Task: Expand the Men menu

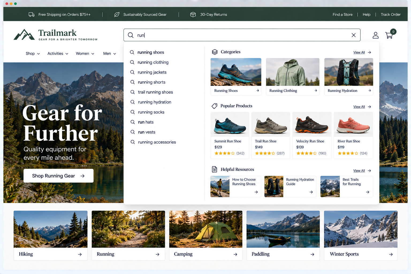Action: coord(110,54)
